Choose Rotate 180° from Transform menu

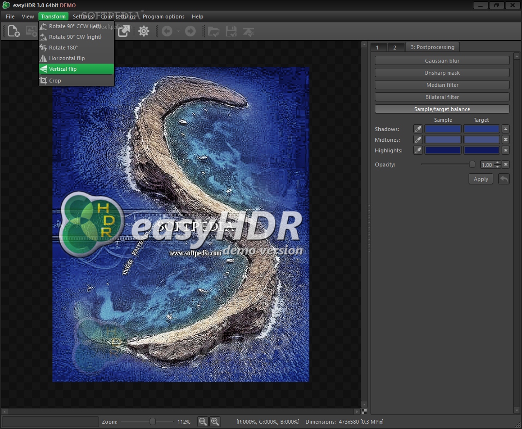77,48
